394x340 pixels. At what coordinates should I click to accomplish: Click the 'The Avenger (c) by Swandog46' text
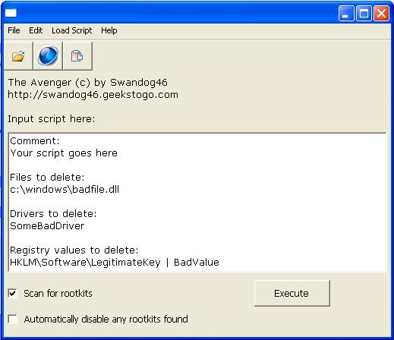(87, 83)
